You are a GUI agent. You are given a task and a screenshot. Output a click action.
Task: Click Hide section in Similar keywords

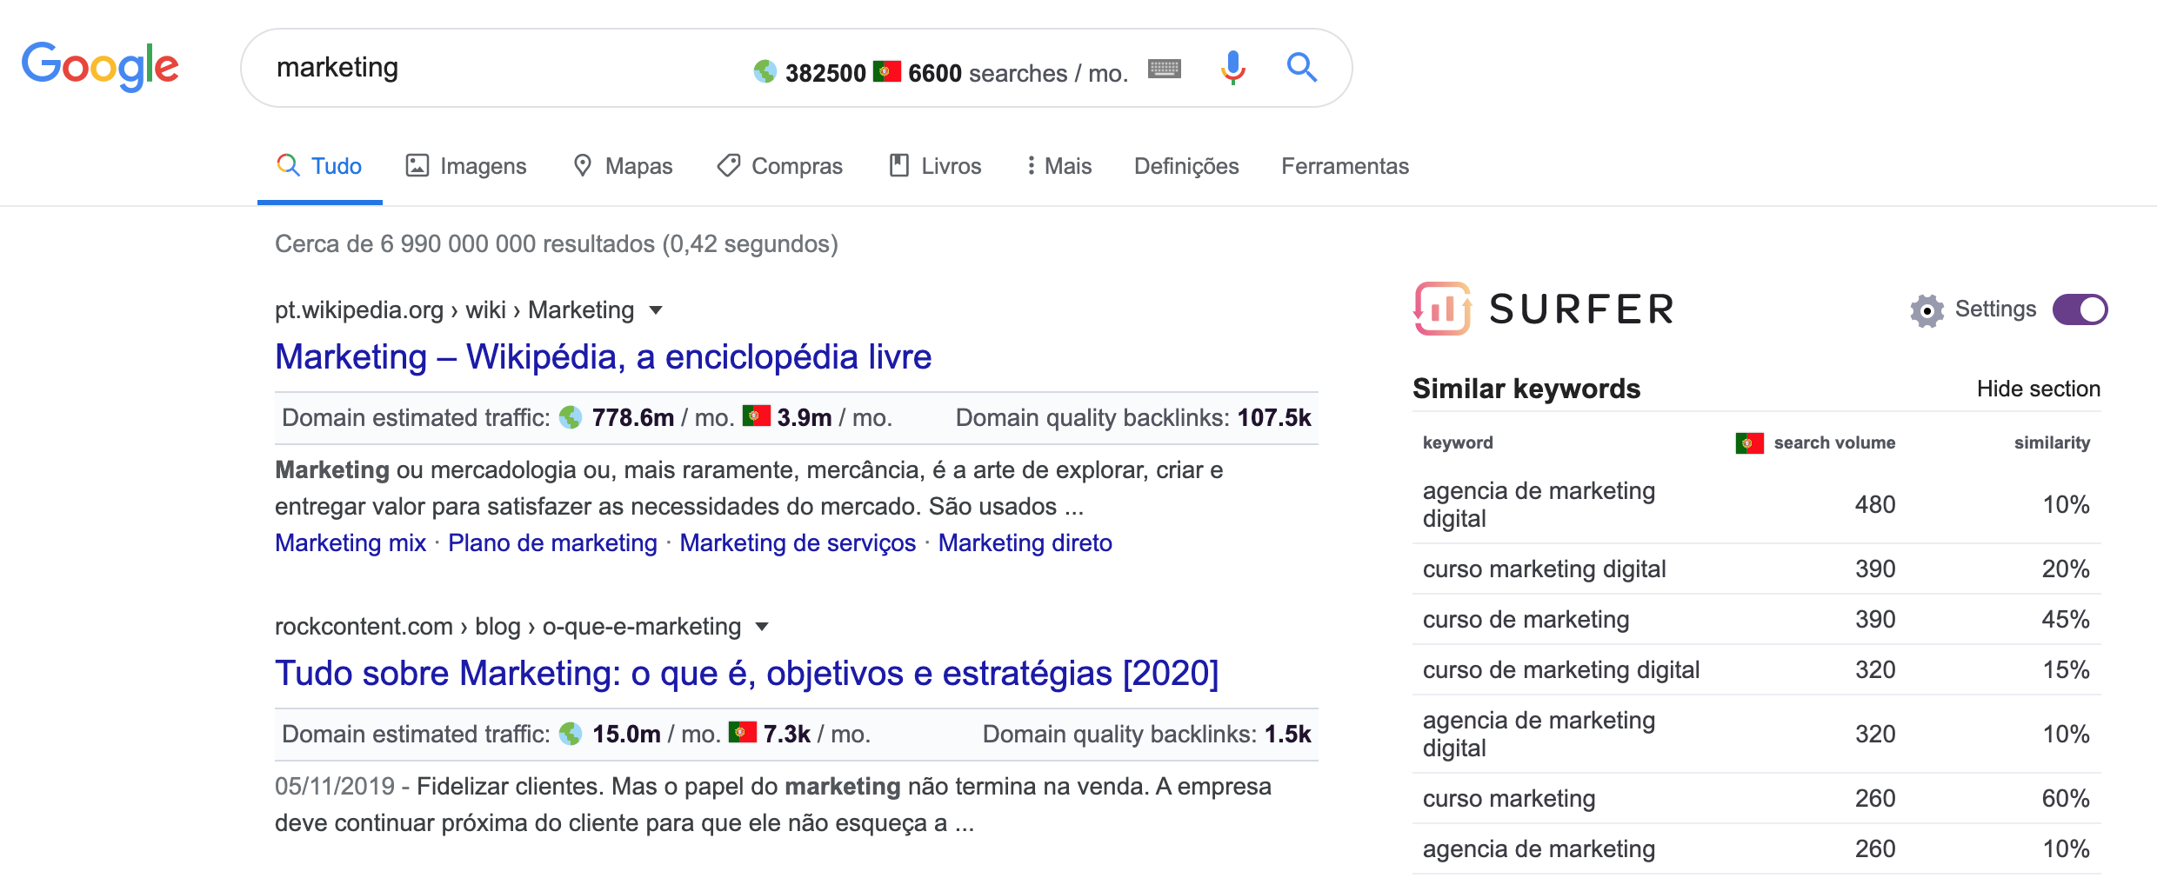(2038, 389)
